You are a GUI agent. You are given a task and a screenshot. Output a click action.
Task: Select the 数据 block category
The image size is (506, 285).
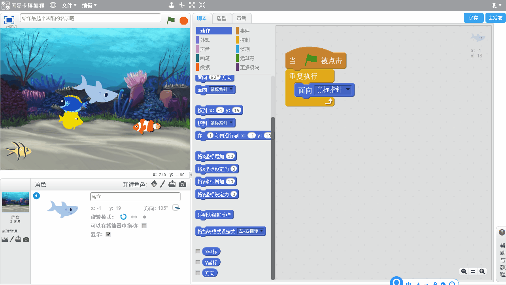tap(214, 67)
